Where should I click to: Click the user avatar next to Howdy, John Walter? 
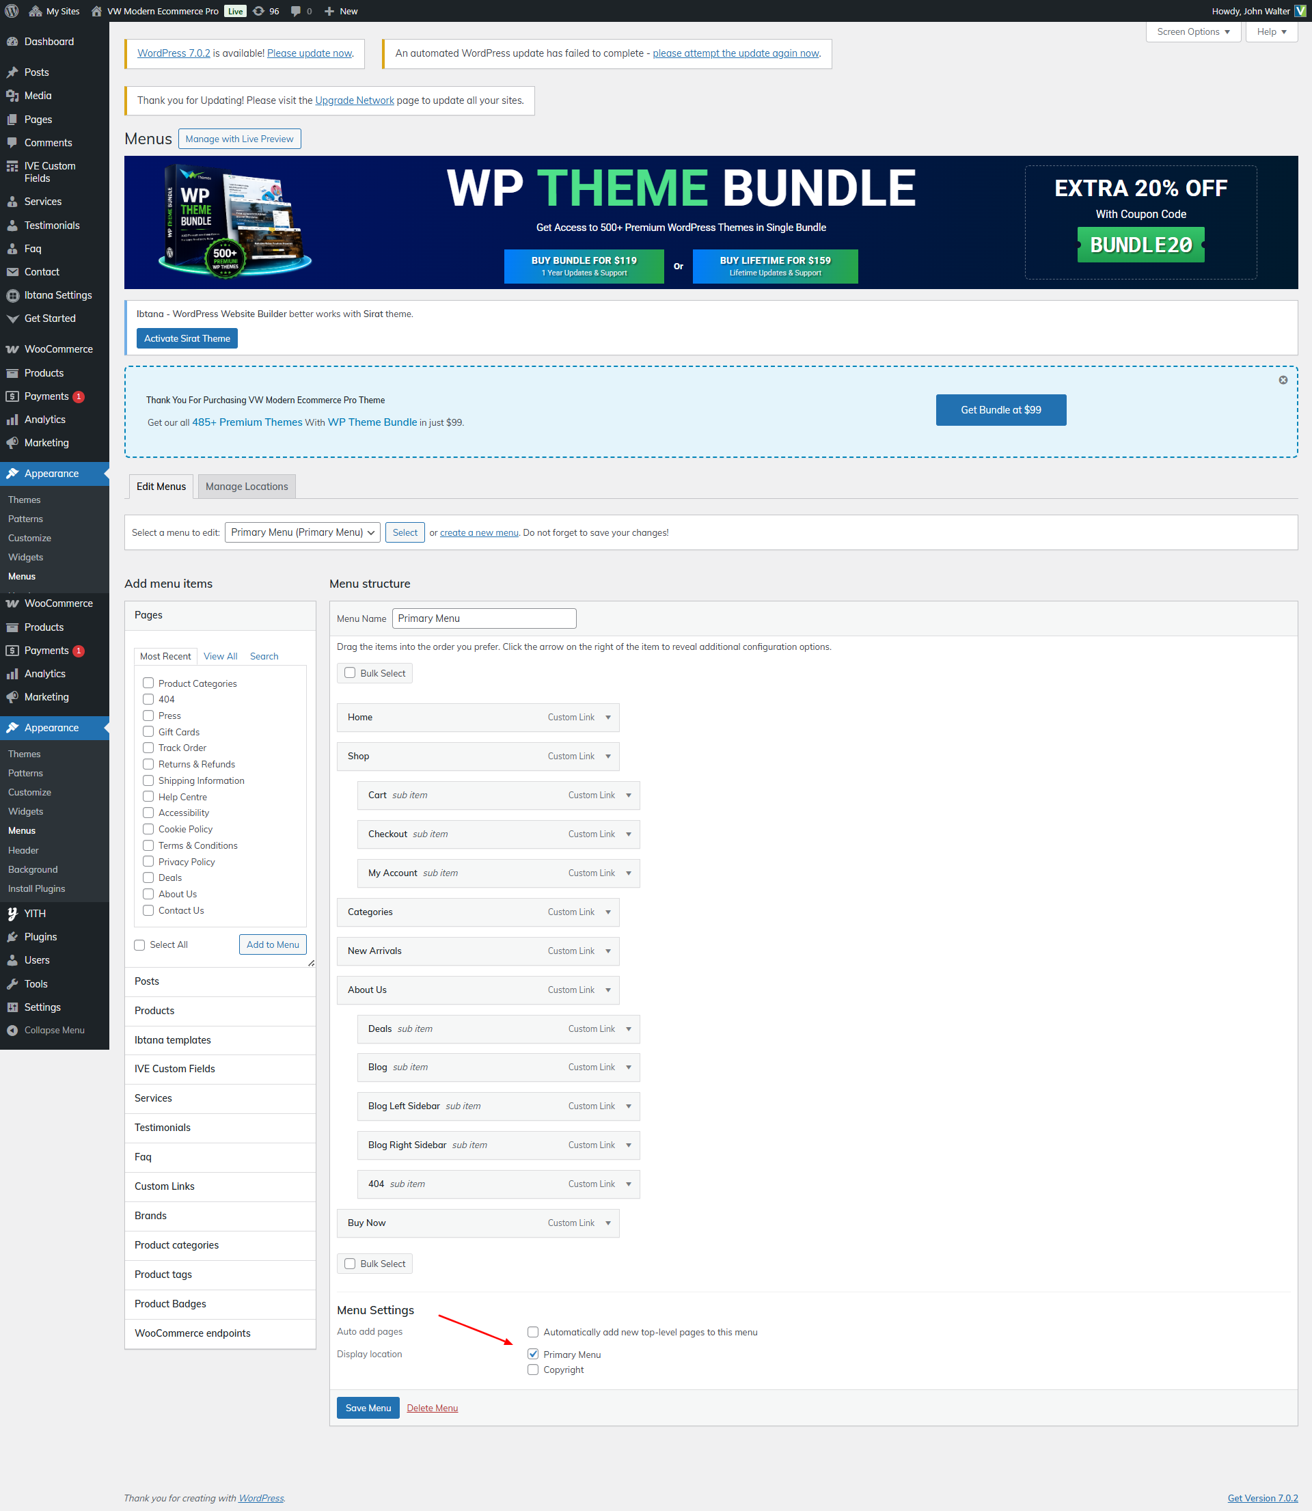click(x=1300, y=11)
